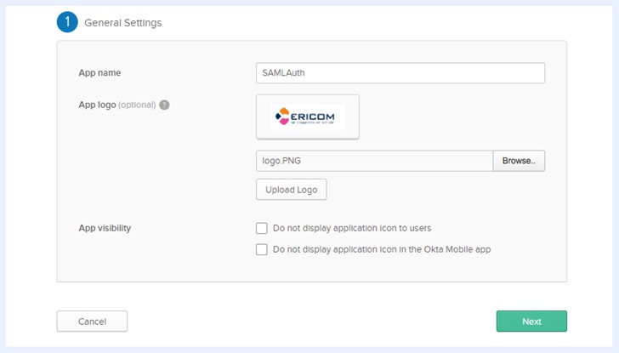Click the question mark help icon
Screen dimensions: 619x353
point(164,105)
